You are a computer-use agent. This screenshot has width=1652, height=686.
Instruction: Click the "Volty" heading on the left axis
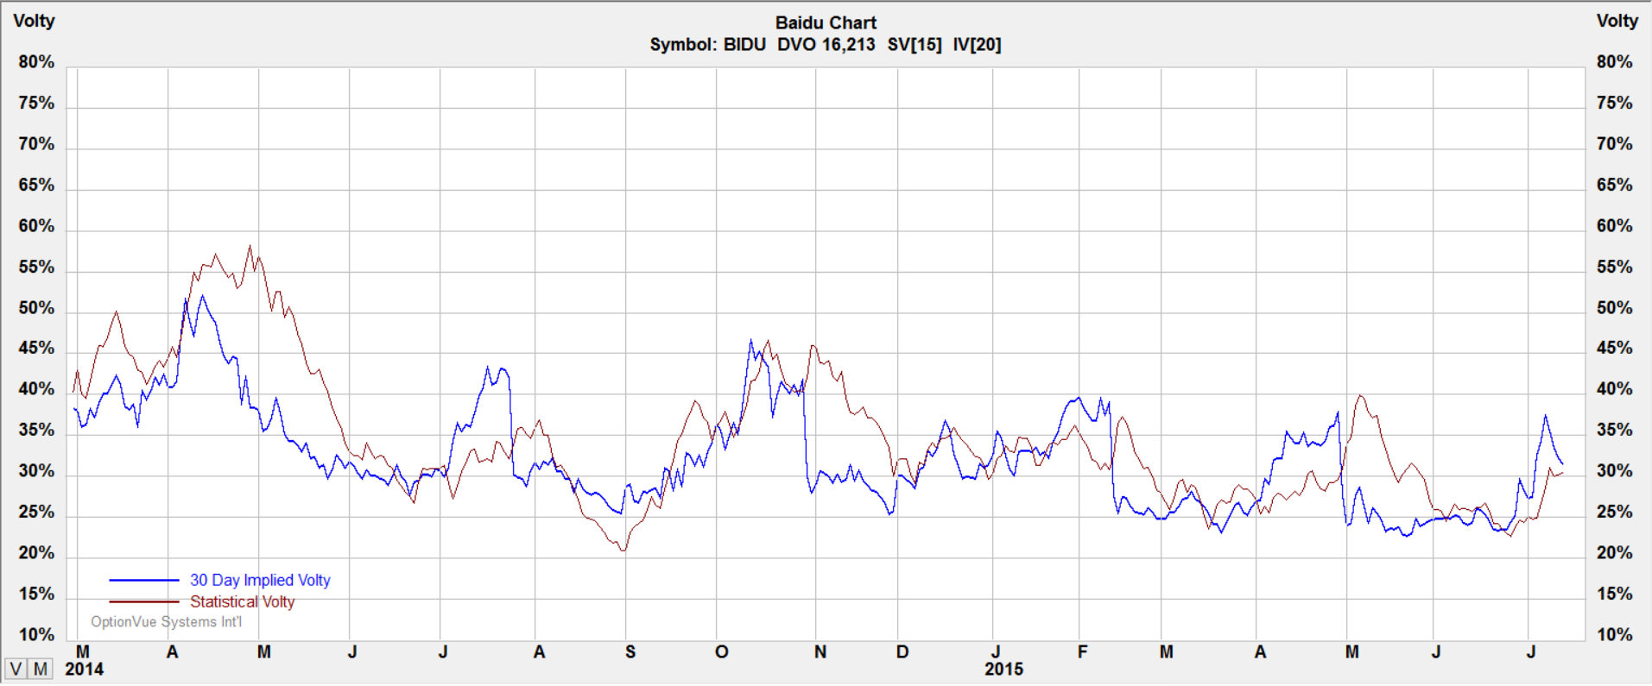[x=35, y=22]
